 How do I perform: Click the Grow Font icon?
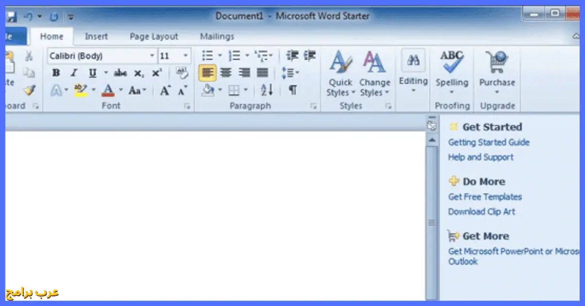[x=165, y=90]
